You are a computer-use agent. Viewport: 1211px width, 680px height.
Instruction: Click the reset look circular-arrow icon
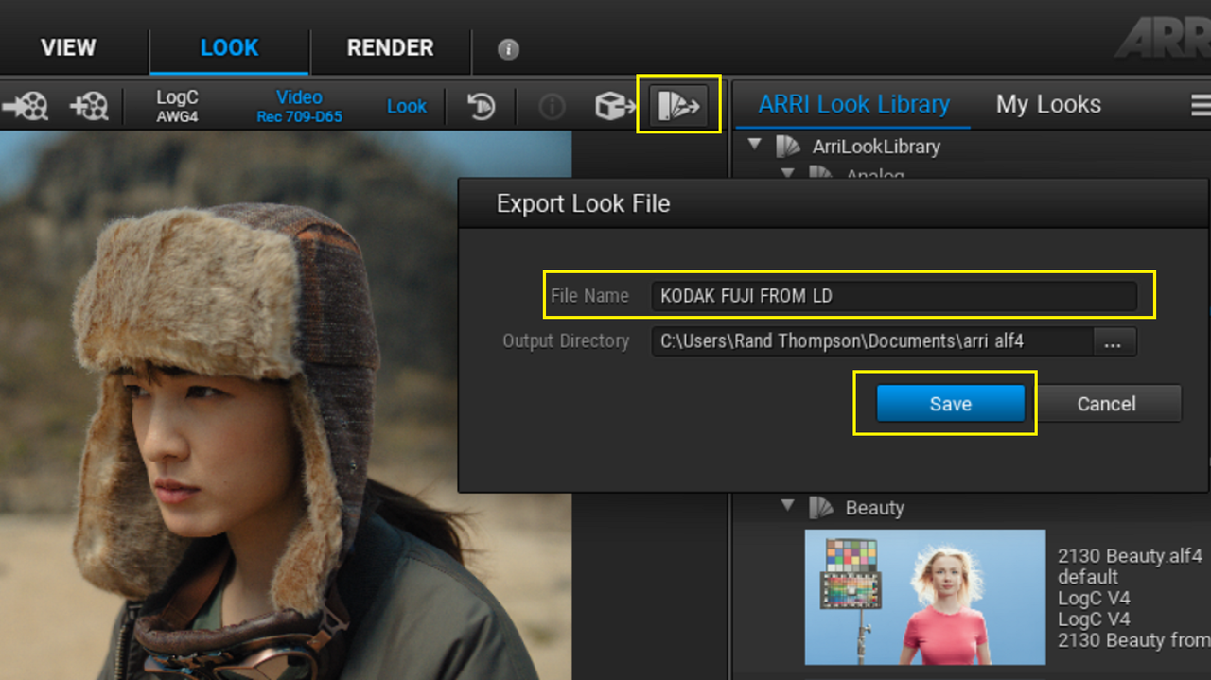pos(482,106)
